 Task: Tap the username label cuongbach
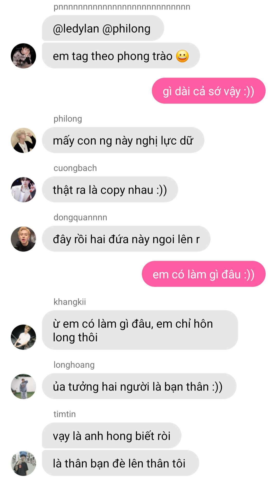(x=75, y=168)
